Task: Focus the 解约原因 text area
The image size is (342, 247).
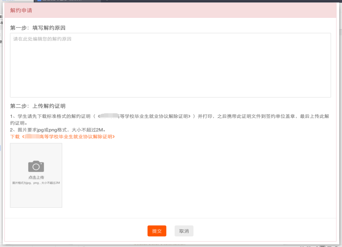Action: (x=170, y=65)
